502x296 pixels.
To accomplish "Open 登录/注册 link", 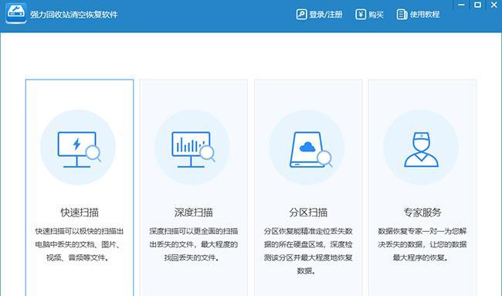I will coord(326,15).
